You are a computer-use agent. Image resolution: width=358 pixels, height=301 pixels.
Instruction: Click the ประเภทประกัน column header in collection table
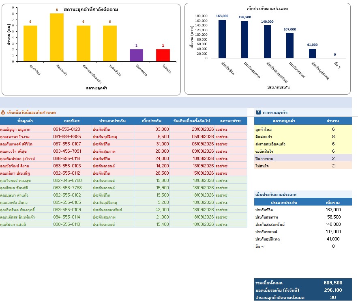pos(113,121)
